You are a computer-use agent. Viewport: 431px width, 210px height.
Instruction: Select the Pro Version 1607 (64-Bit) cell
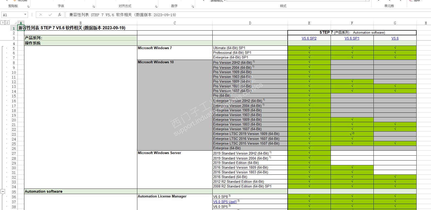tap(250, 91)
